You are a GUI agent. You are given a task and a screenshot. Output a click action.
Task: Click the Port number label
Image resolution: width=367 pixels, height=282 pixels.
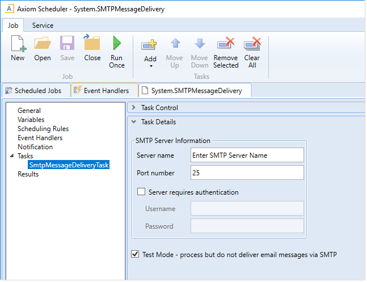[155, 173]
